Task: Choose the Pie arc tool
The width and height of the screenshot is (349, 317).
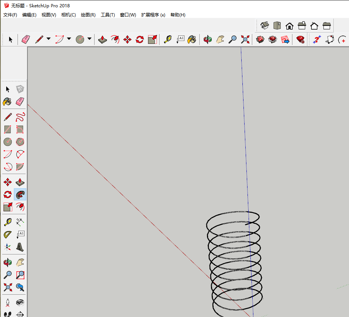Action: pyautogui.click(x=20, y=167)
